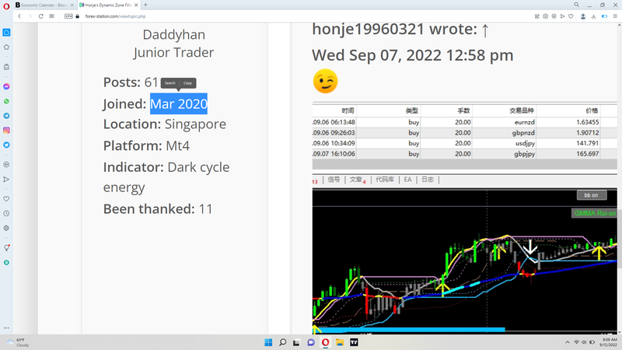Open Workspaces icon in Opera sidebar

6,33
